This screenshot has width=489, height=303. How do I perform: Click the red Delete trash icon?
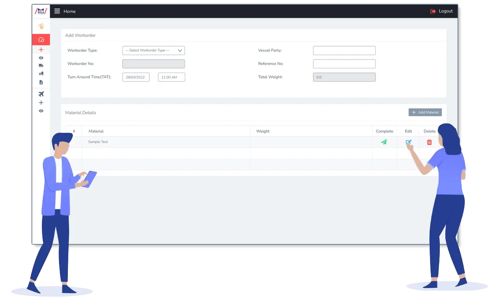point(429,142)
